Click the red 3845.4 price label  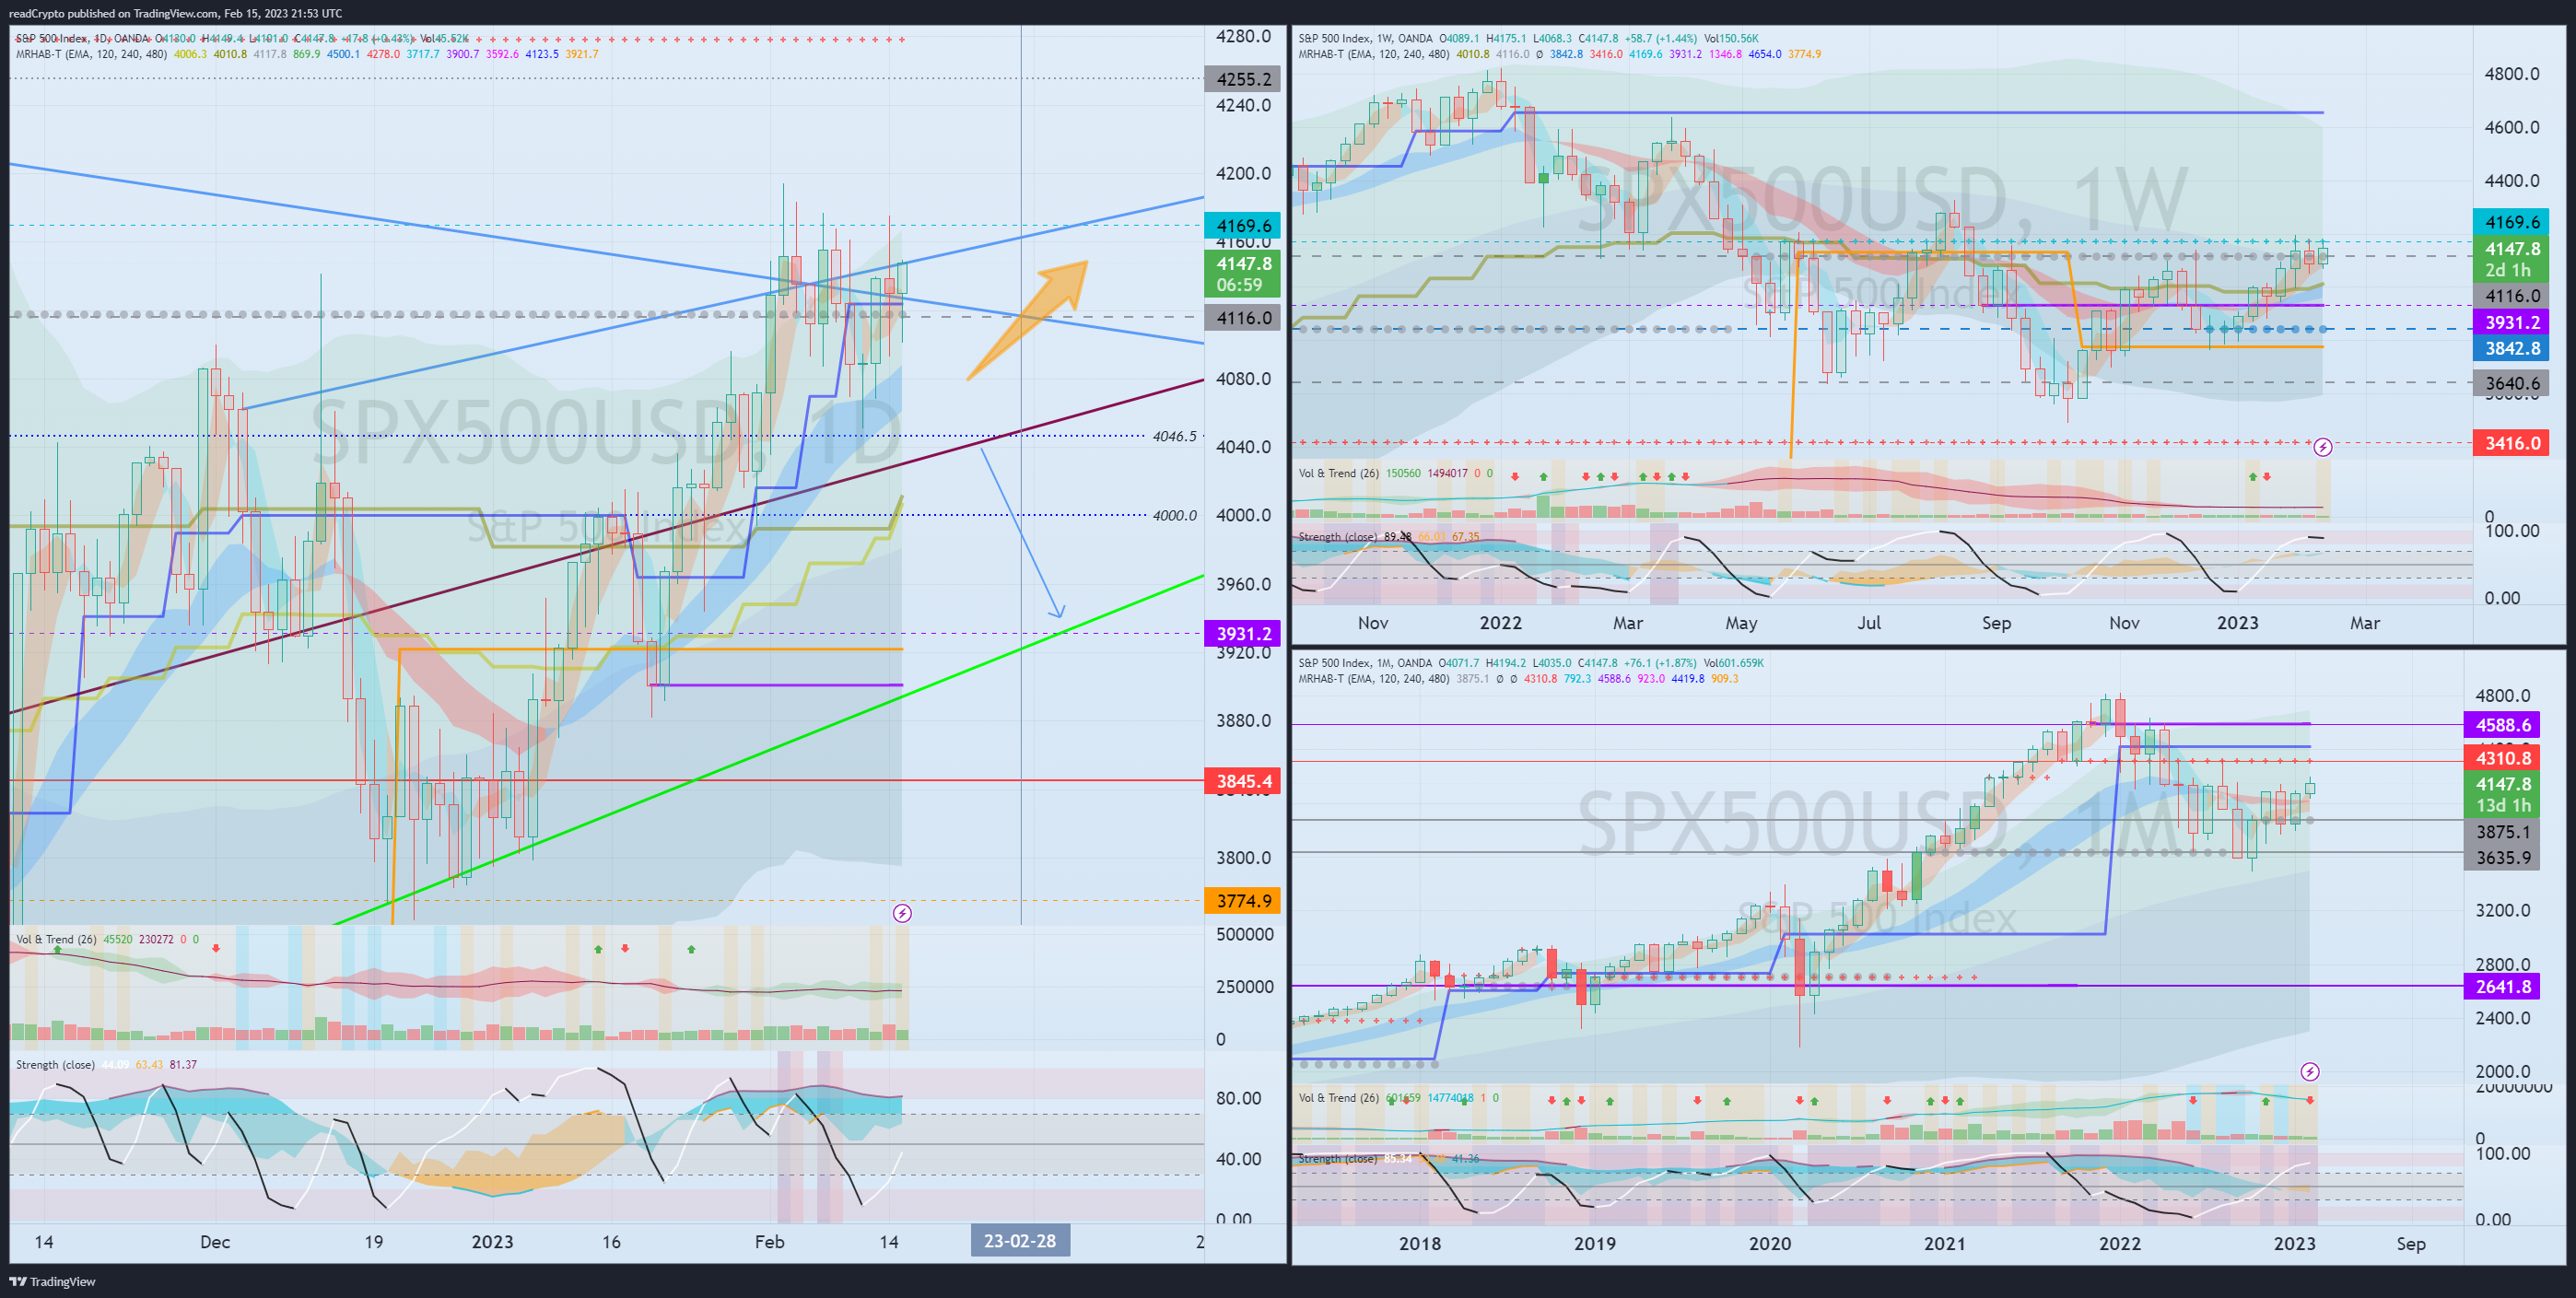tap(1243, 781)
